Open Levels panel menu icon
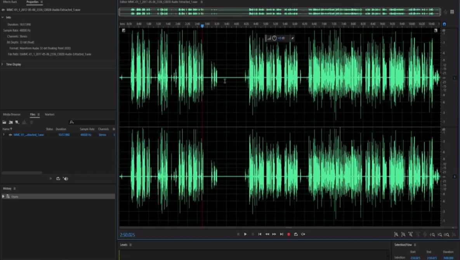This screenshot has width=460, height=260. [130, 245]
